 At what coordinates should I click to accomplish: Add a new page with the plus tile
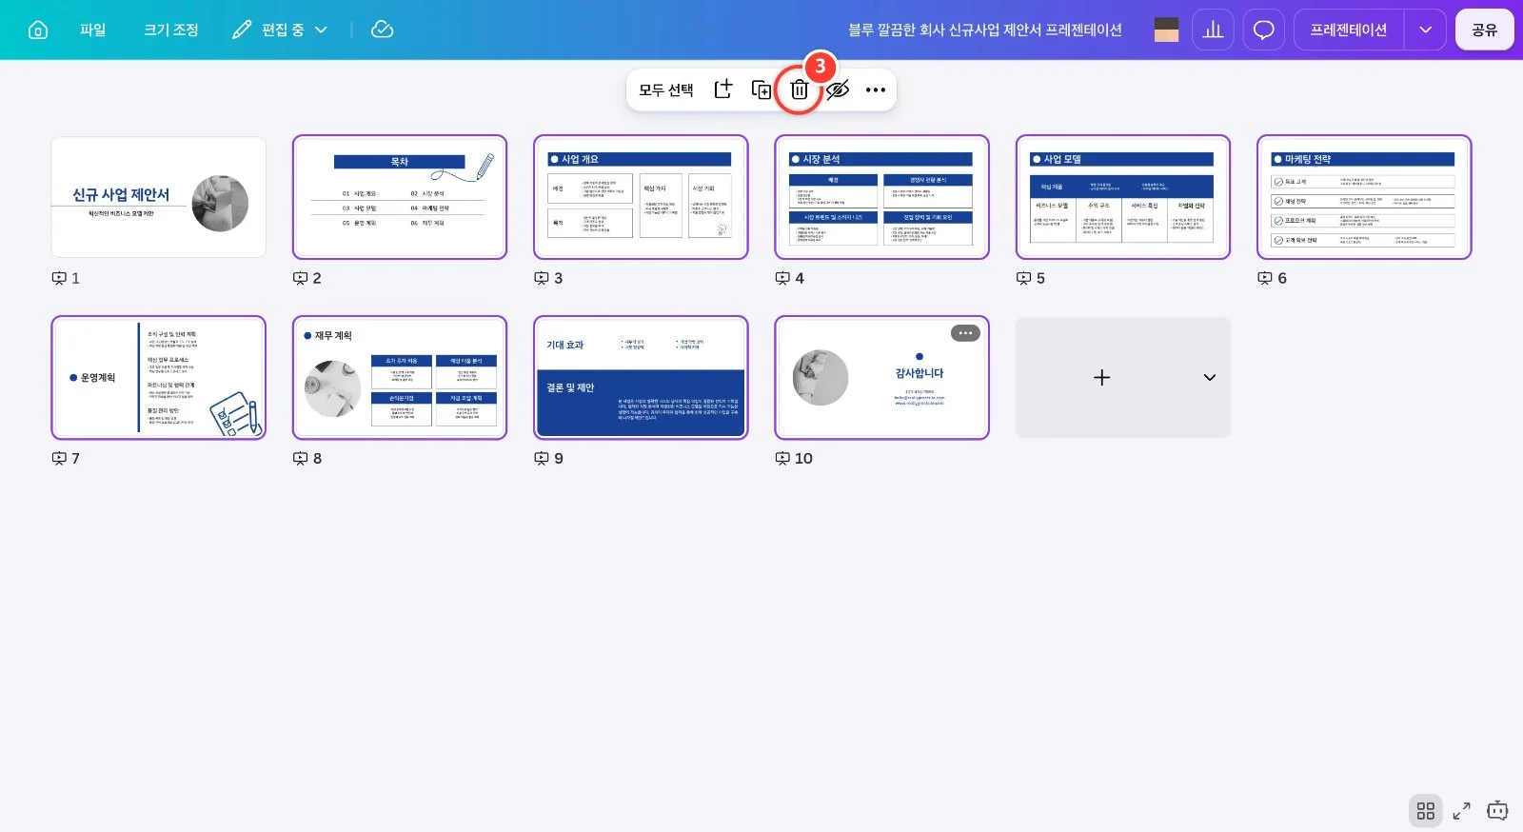(x=1101, y=377)
